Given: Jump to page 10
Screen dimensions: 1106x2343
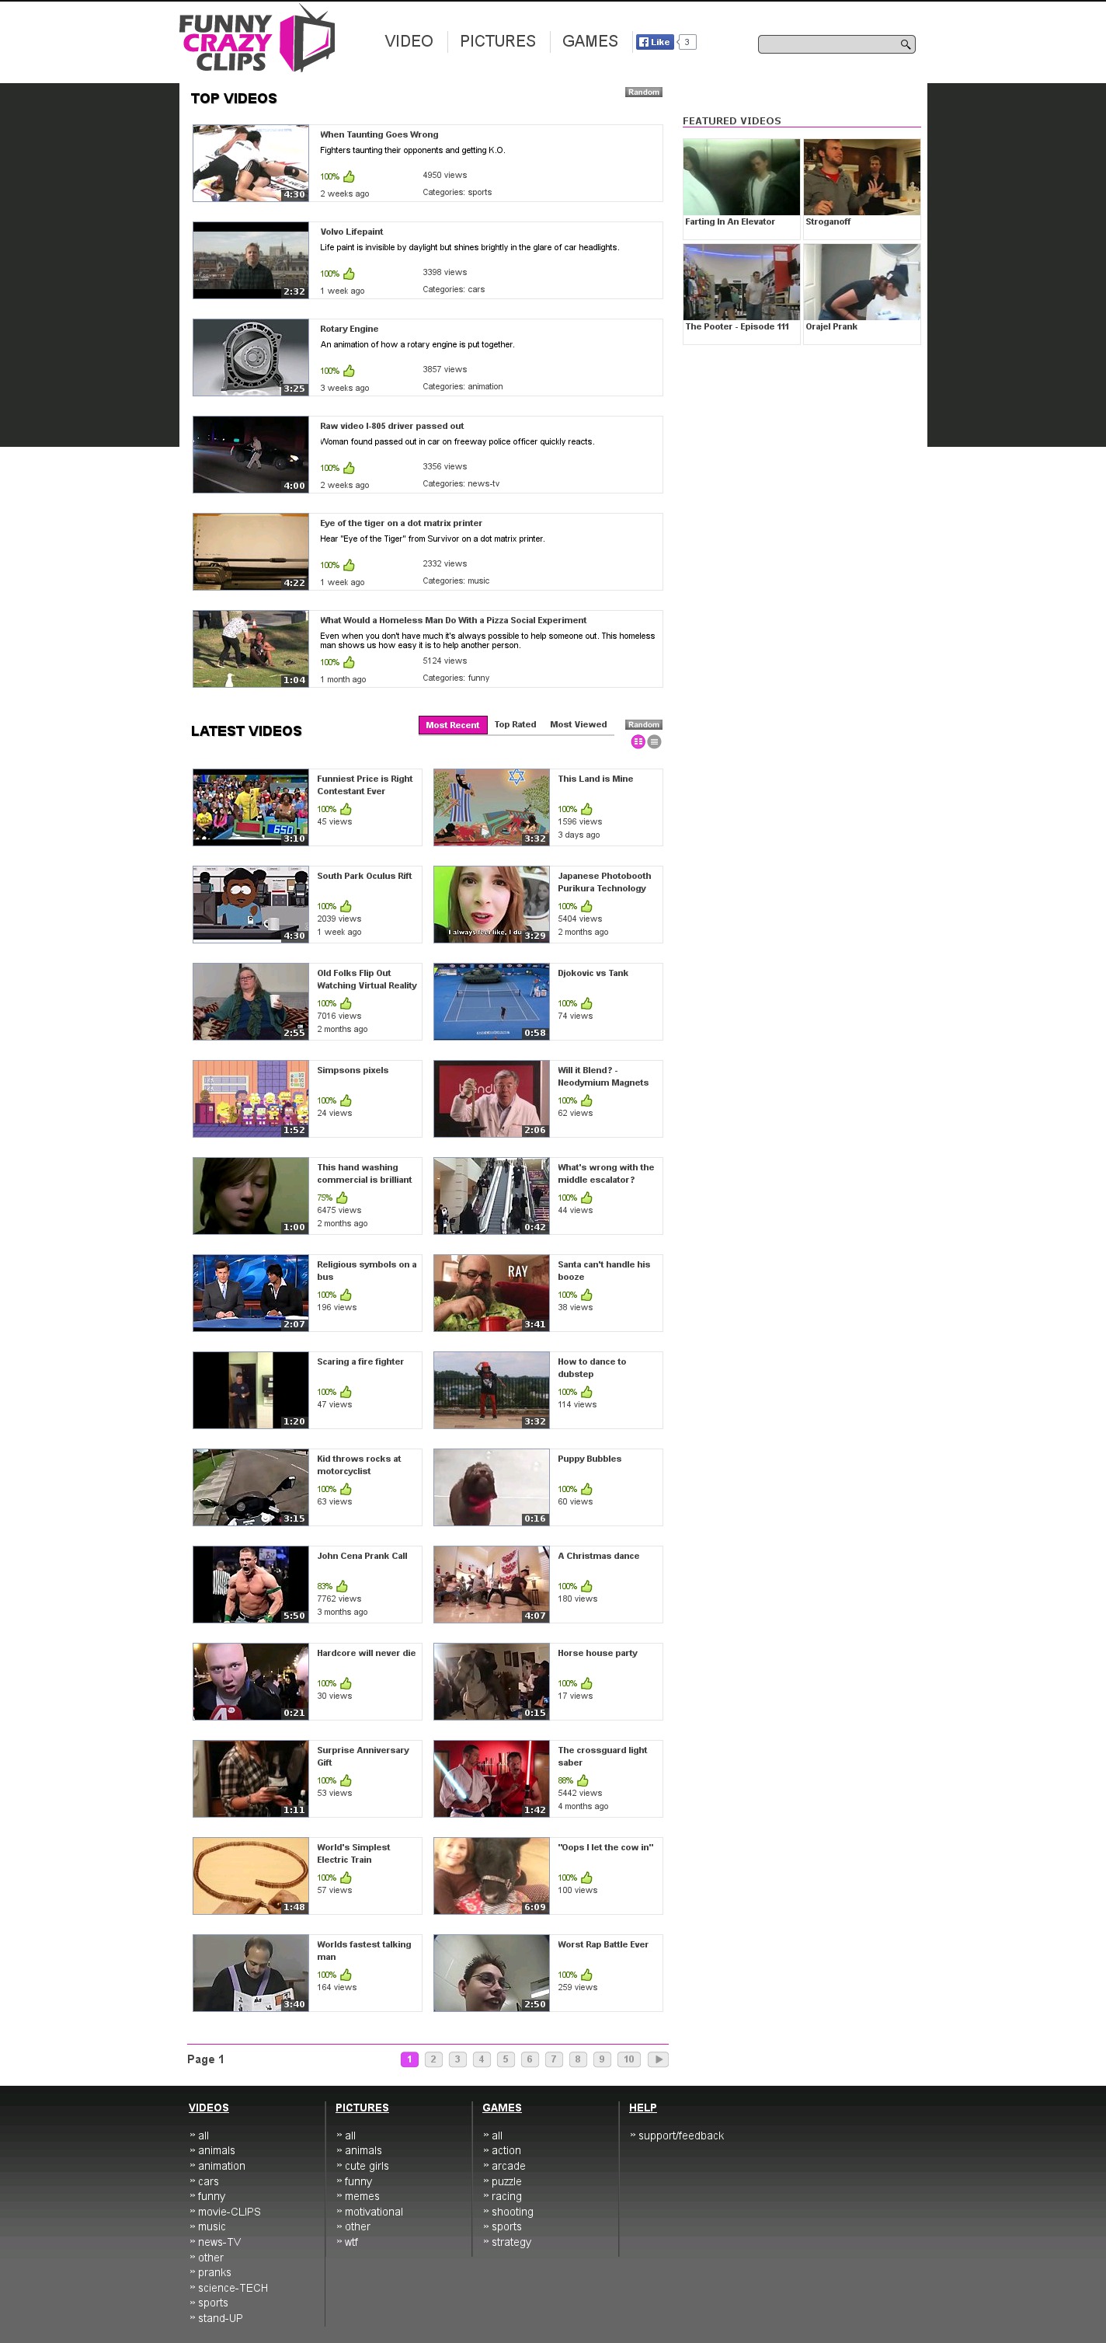Looking at the screenshot, I should [x=629, y=2059].
